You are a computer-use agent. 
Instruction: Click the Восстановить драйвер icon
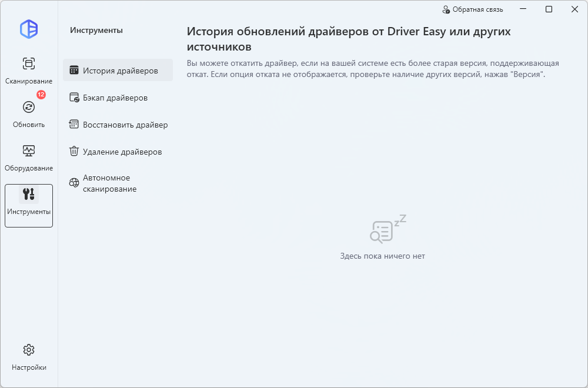pyautogui.click(x=74, y=125)
